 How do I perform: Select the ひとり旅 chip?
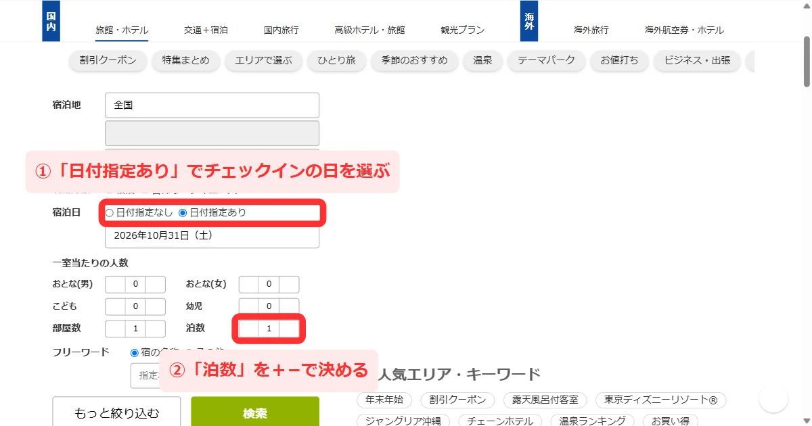(336, 60)
